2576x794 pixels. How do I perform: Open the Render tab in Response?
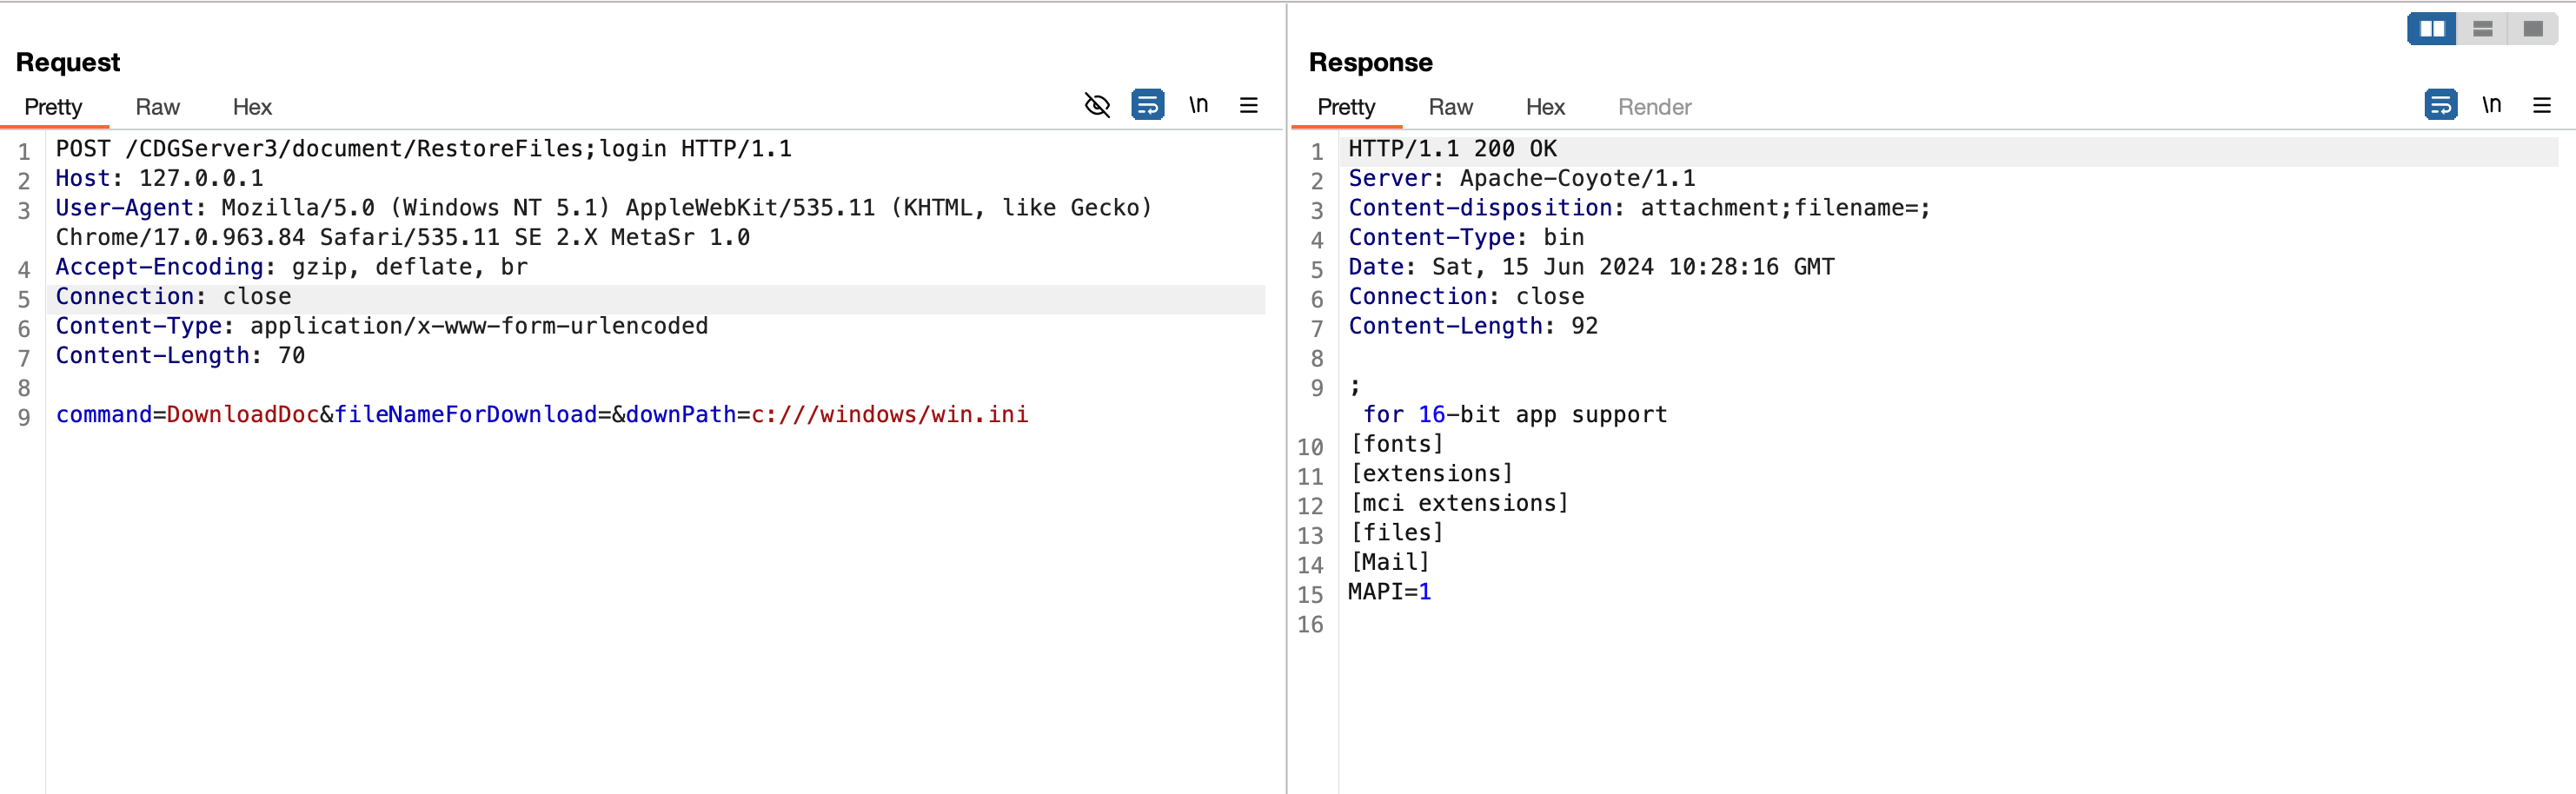[1654, 107]
